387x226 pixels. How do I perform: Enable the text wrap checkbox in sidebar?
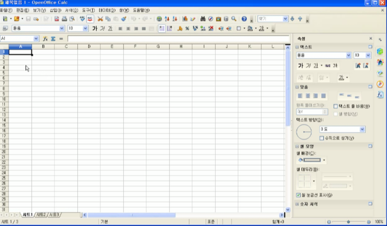336,106
